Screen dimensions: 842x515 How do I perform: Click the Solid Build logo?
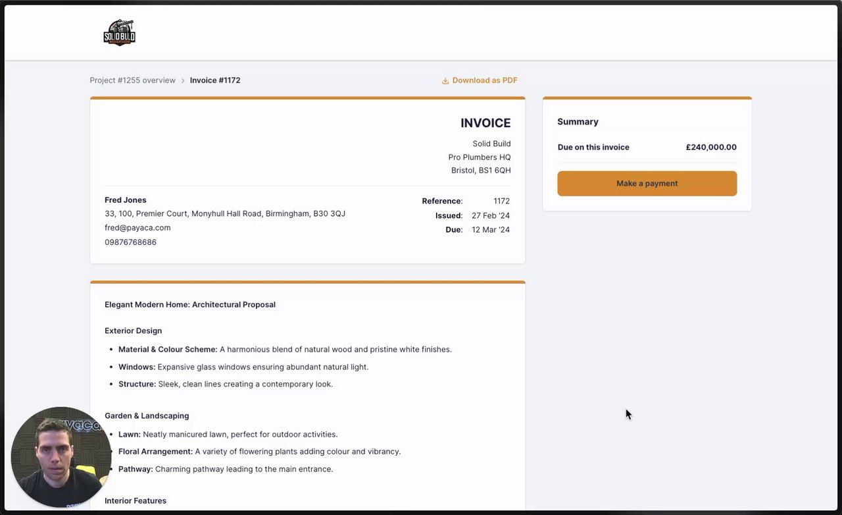tap(119, 32)
